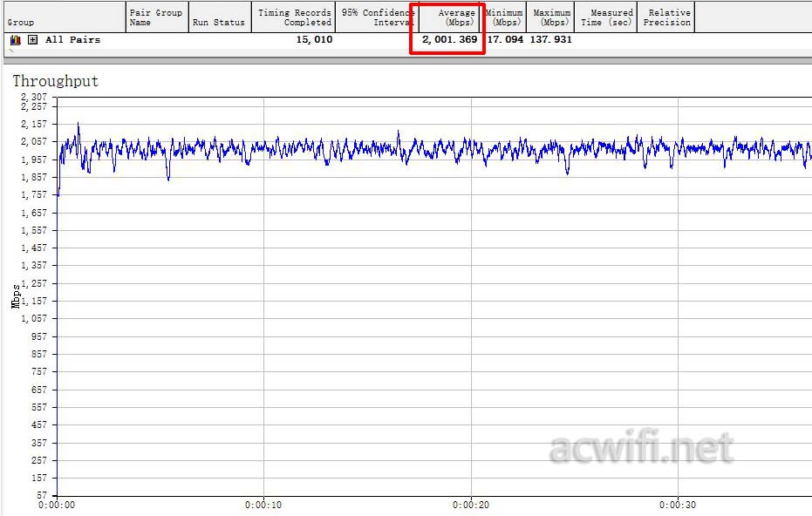Click the 0:00:00 time axis label

[57, 506]
